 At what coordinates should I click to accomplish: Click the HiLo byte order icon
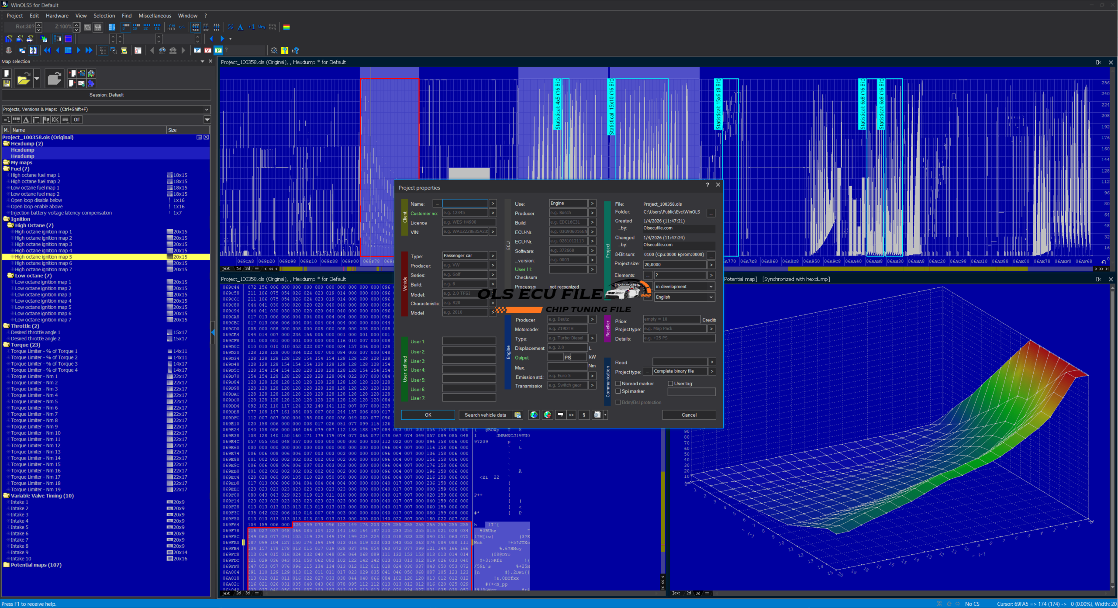click(171, 27)
